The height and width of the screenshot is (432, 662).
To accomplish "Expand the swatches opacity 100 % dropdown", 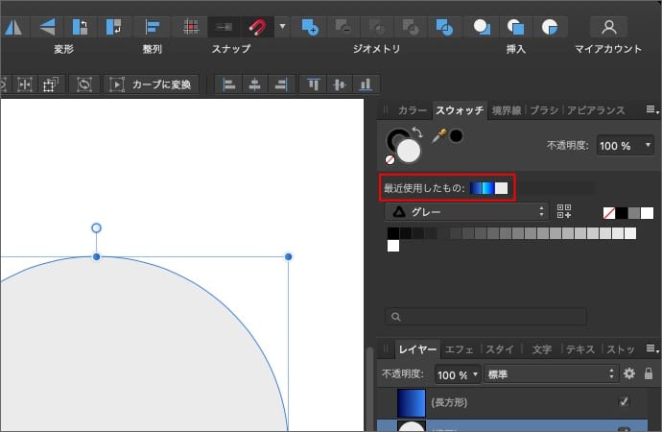I will tap(627, 145).
